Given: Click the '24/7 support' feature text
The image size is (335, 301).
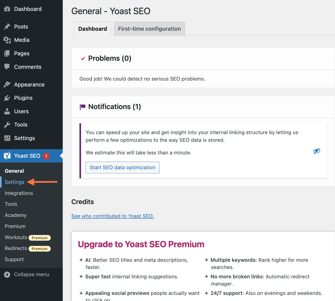Looking at the screenshot, I should (266, 293).
